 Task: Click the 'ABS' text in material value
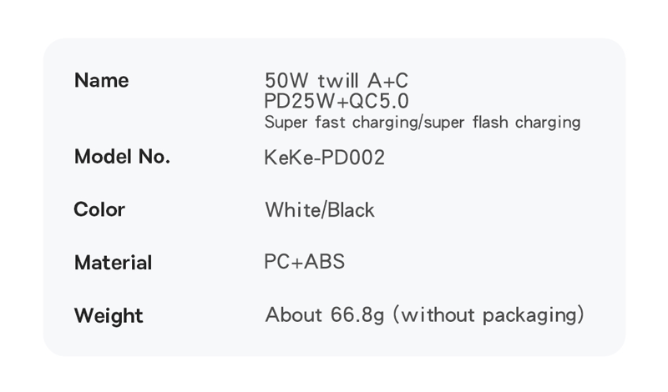point(324,262)
